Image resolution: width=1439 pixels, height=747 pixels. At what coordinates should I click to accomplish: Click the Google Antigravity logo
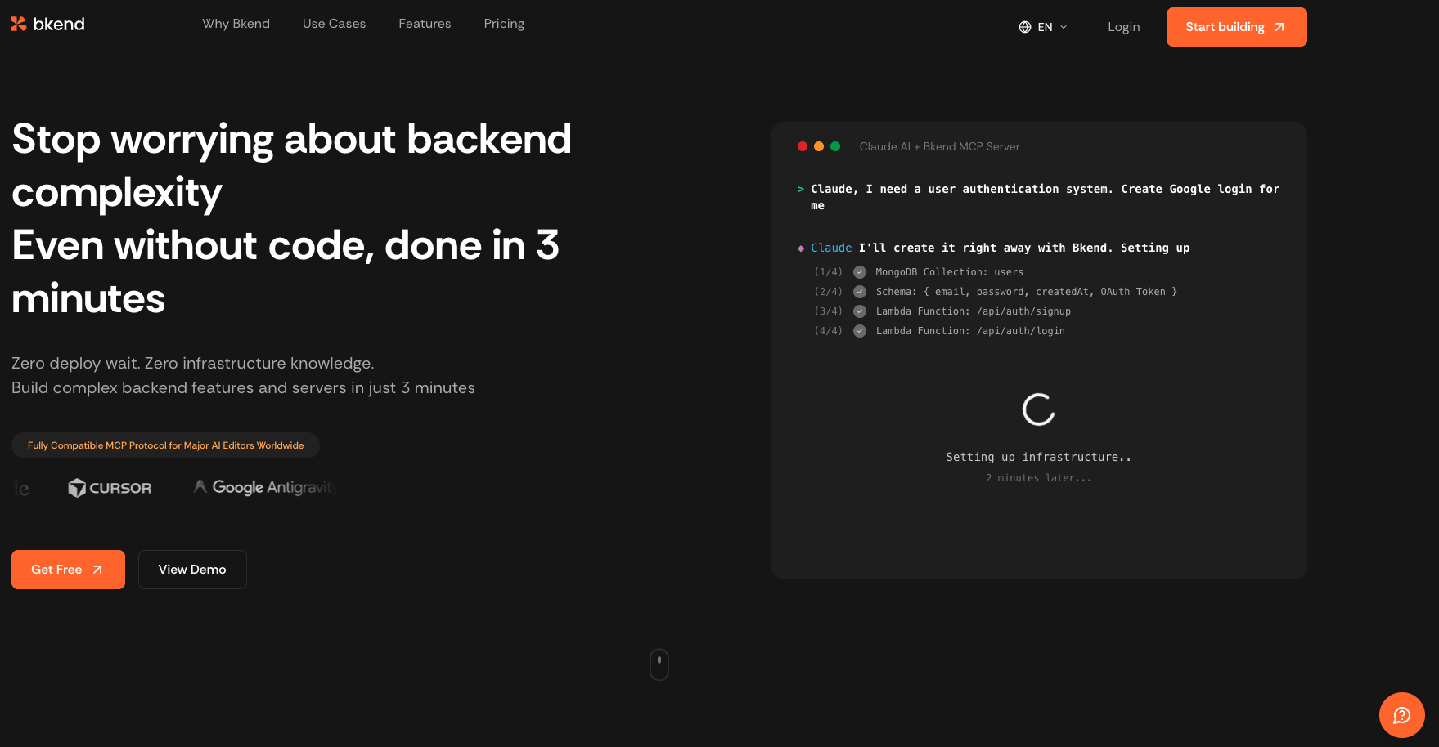(x=264, y=487)
